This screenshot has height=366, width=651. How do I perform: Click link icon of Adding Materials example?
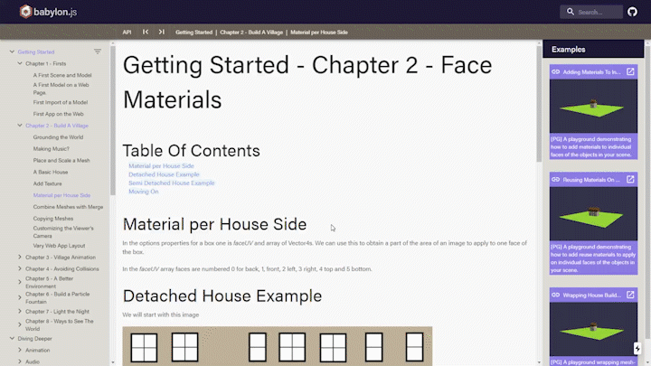[555, 71]
